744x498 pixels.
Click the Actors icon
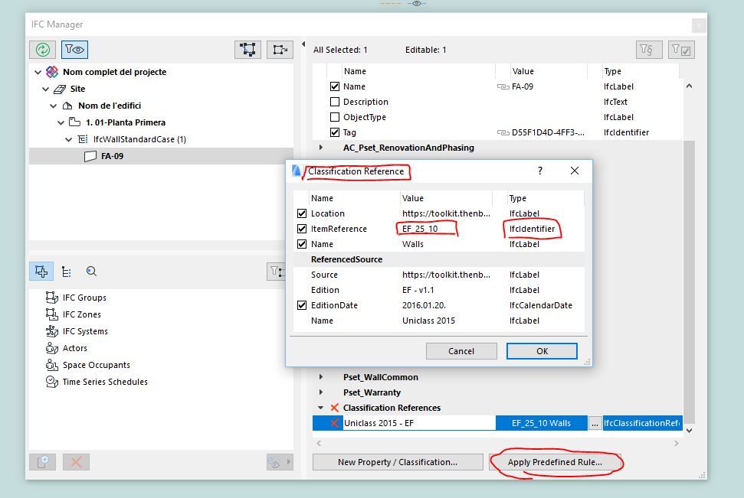pos(51,348)
